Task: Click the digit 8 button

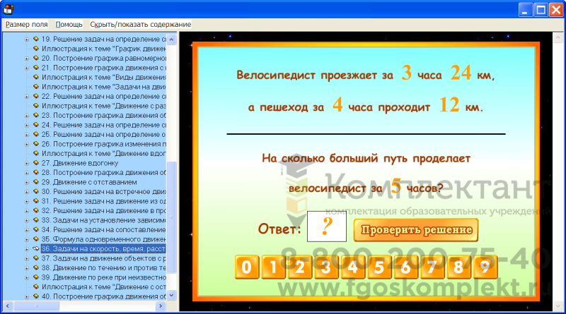Action: (458, 267)
